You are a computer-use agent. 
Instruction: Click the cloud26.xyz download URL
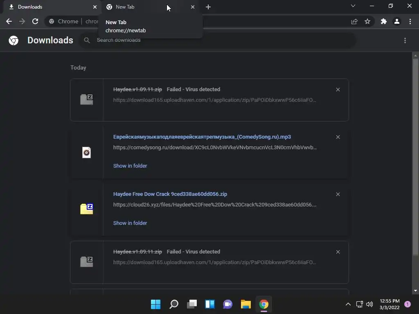(215, 205)
